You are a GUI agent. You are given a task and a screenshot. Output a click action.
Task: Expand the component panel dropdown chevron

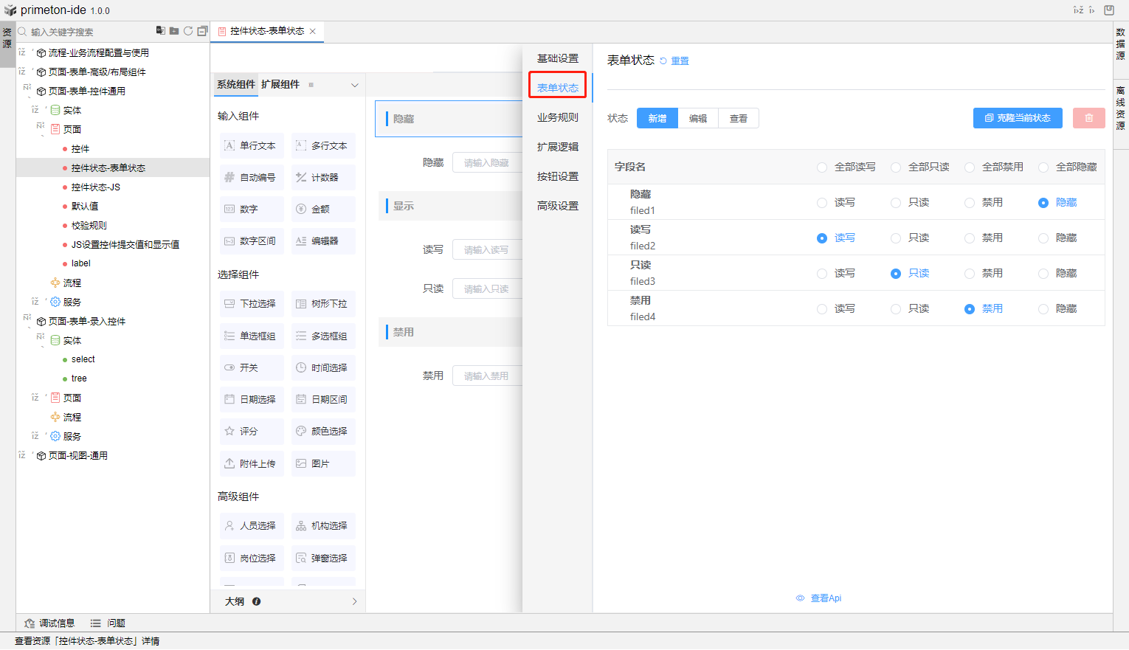[354, 86]
